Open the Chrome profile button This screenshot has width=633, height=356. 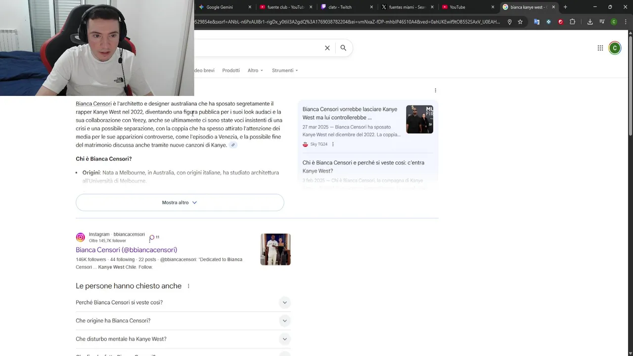click(614, 22)
